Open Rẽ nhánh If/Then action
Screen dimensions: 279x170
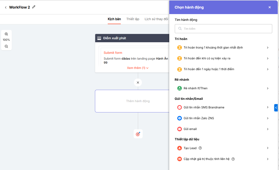click(223, 88)
